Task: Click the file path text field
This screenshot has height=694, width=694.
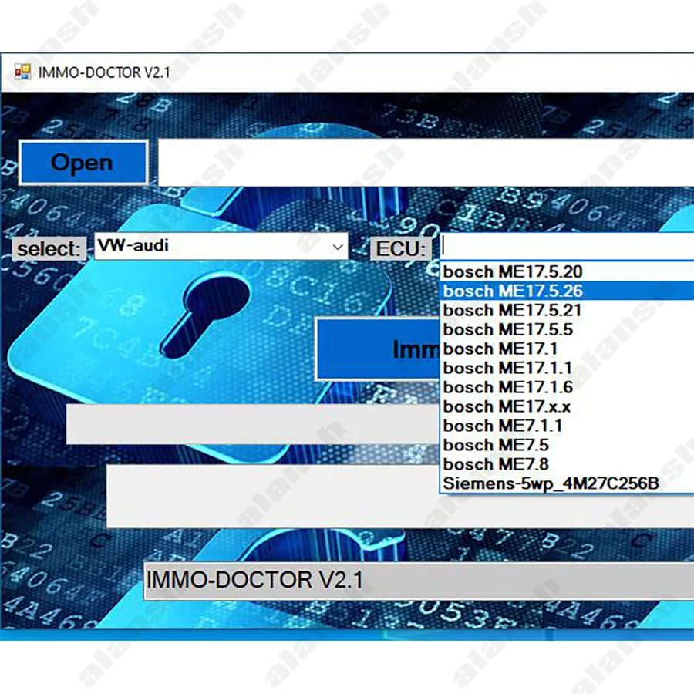Action: (x=424, y=163)
